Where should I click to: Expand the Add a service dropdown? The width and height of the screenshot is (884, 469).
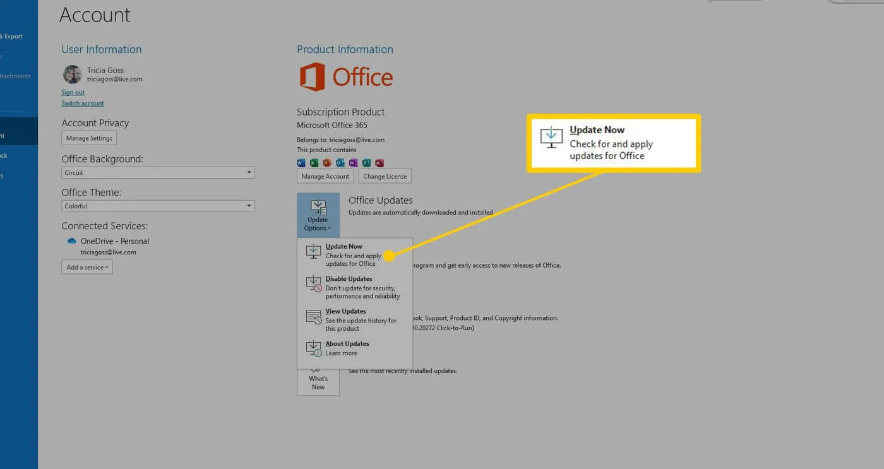point(87,267)
